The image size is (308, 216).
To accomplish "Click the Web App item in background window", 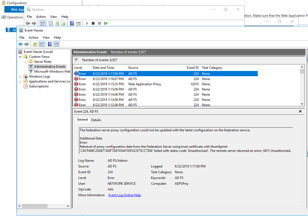I will coord(14,9).
